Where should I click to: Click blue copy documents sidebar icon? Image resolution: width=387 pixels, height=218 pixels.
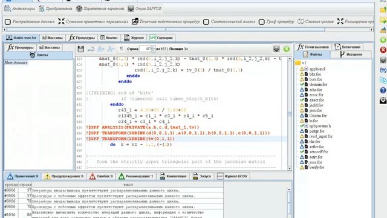[x=383, y=80]
